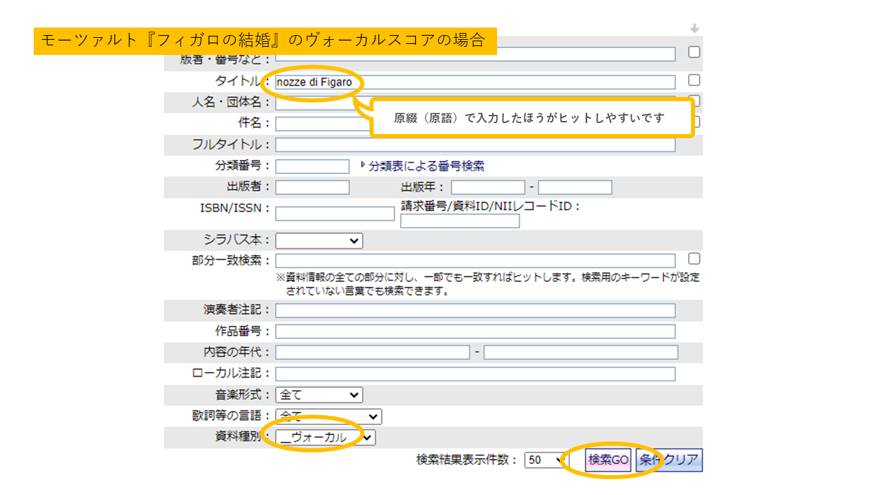Click the 件名 input field
Image resolution: width=880 pixels, height=495 pixels.
(x=476, y=124)
